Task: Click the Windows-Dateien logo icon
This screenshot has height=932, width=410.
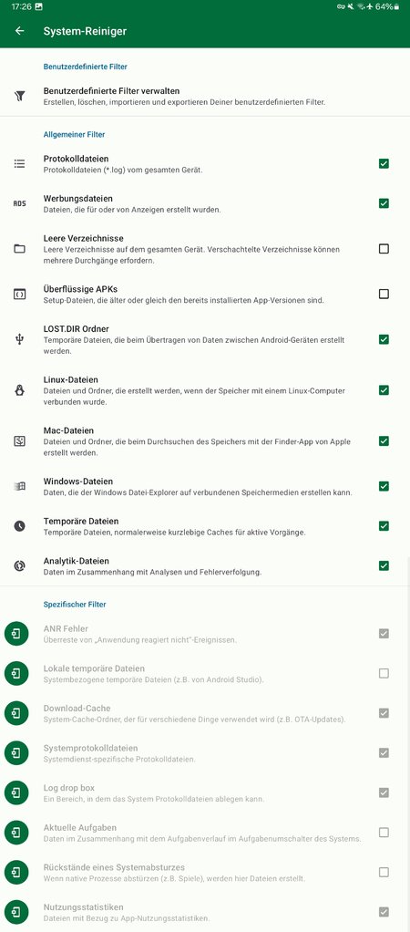Action: point(20,486)
